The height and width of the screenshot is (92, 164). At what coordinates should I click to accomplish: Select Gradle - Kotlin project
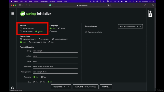(26, 31)
